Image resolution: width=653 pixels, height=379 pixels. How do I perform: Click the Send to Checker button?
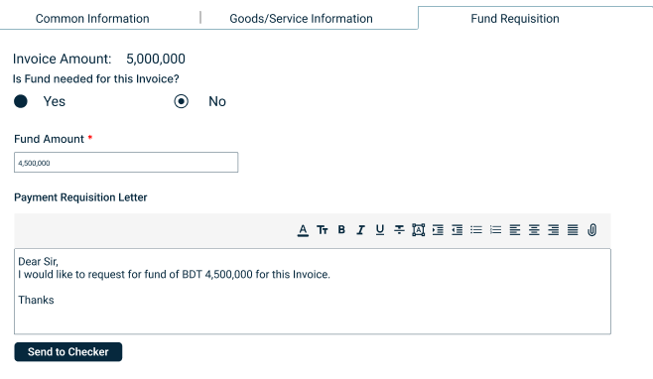(x=68, y=352)
